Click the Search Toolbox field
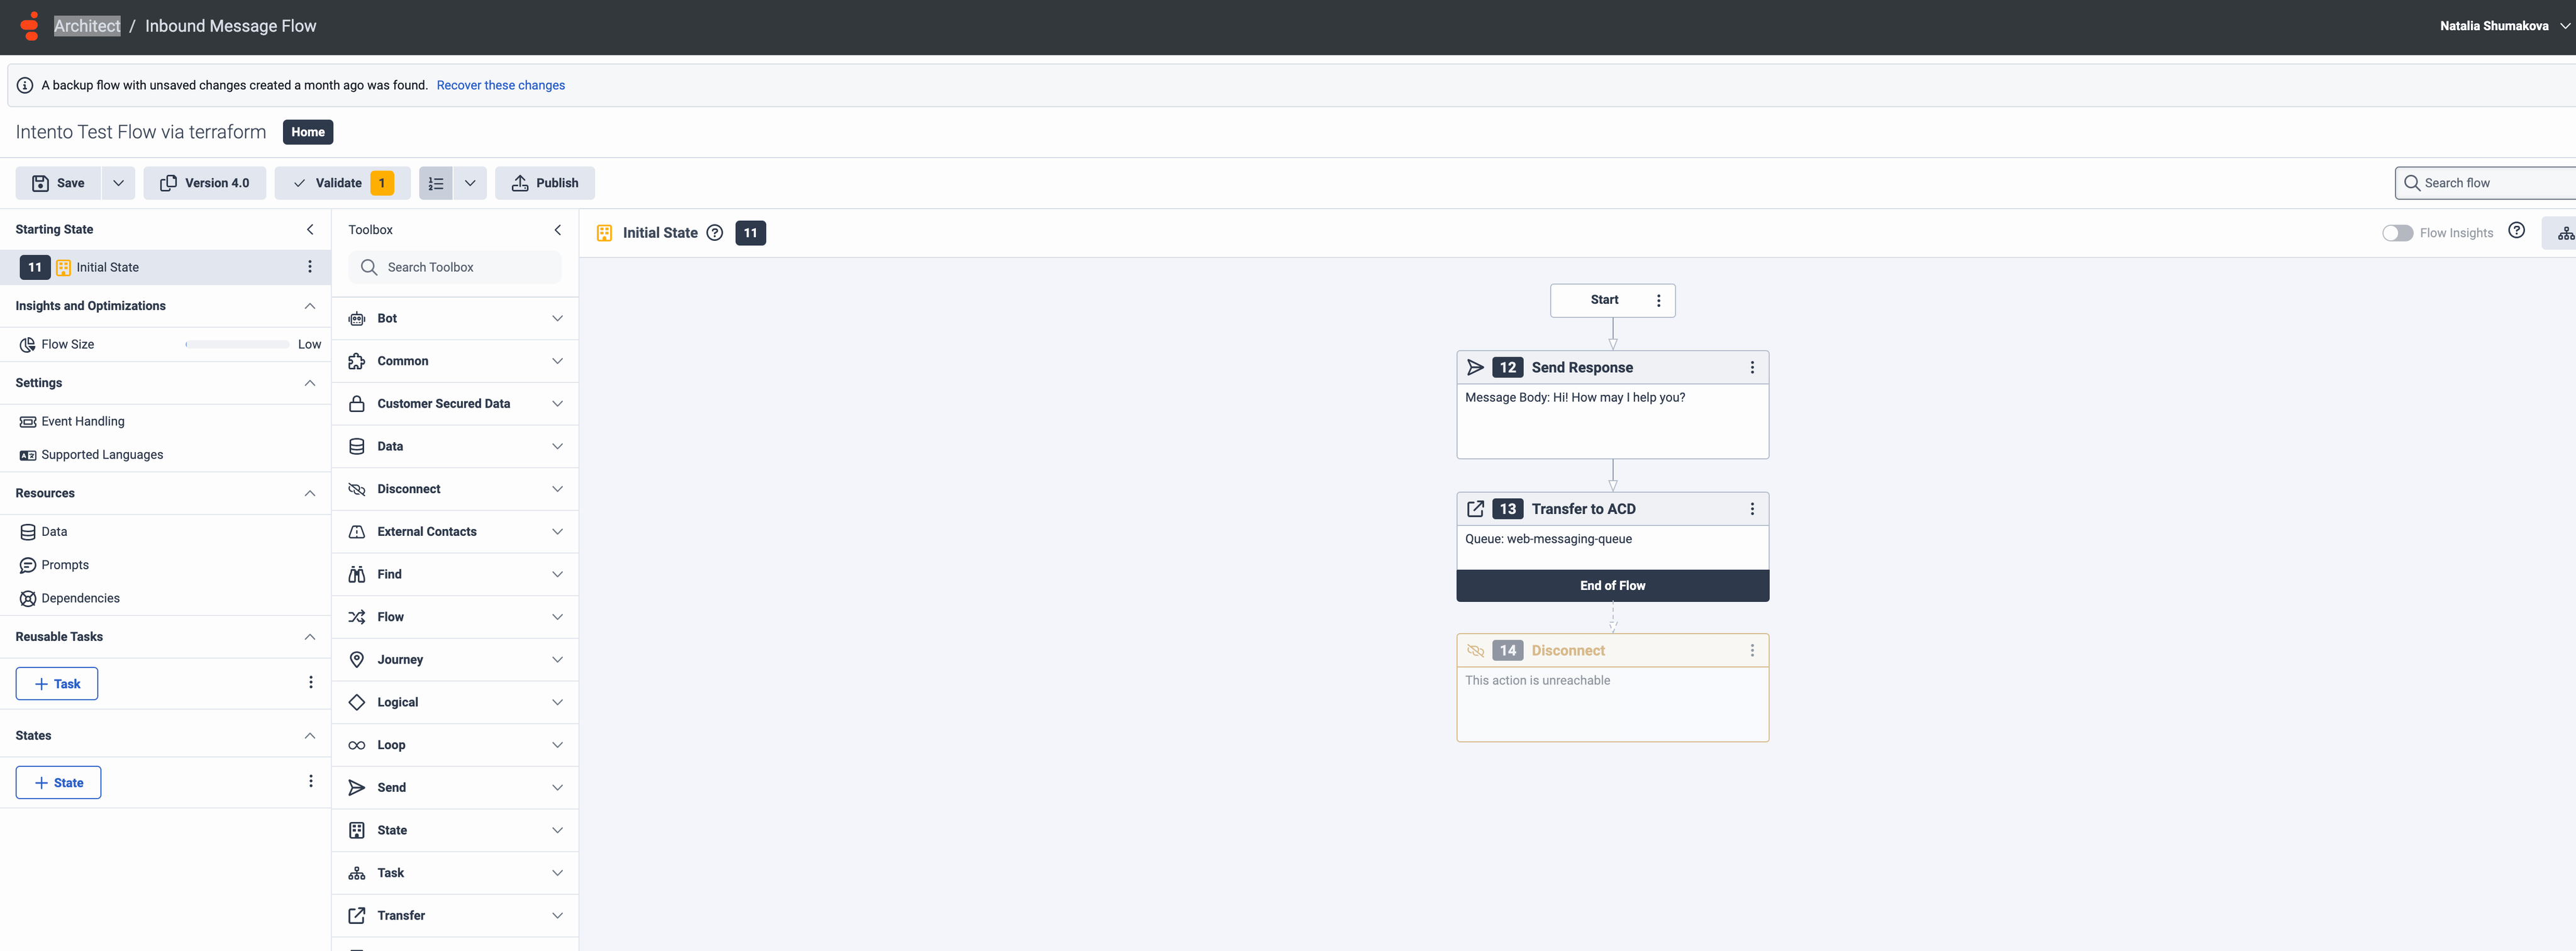Screen dimensions: 2576x951 pyautogui.click(x=455, y=268)
